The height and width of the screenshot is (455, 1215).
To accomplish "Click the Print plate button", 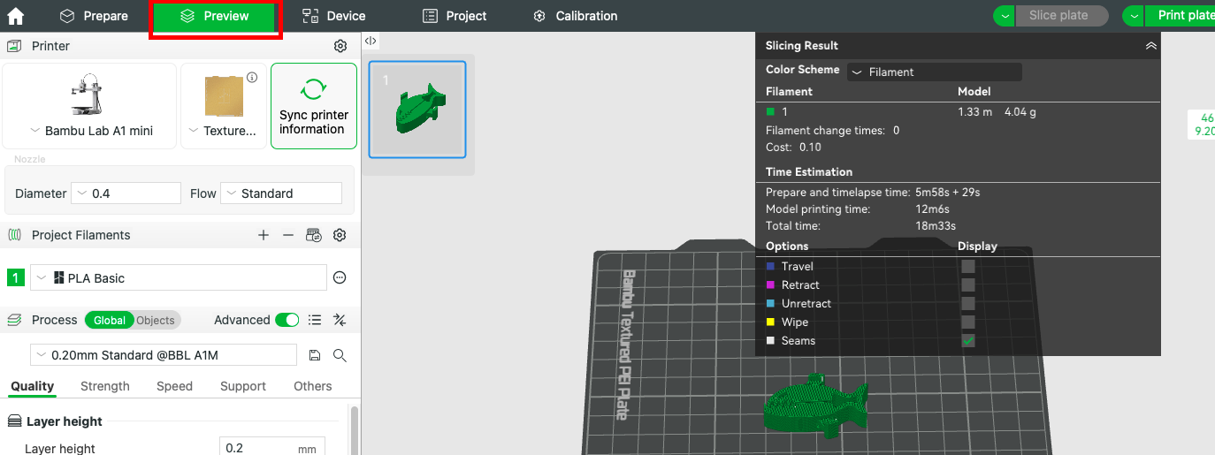I will coord(1180,16).
